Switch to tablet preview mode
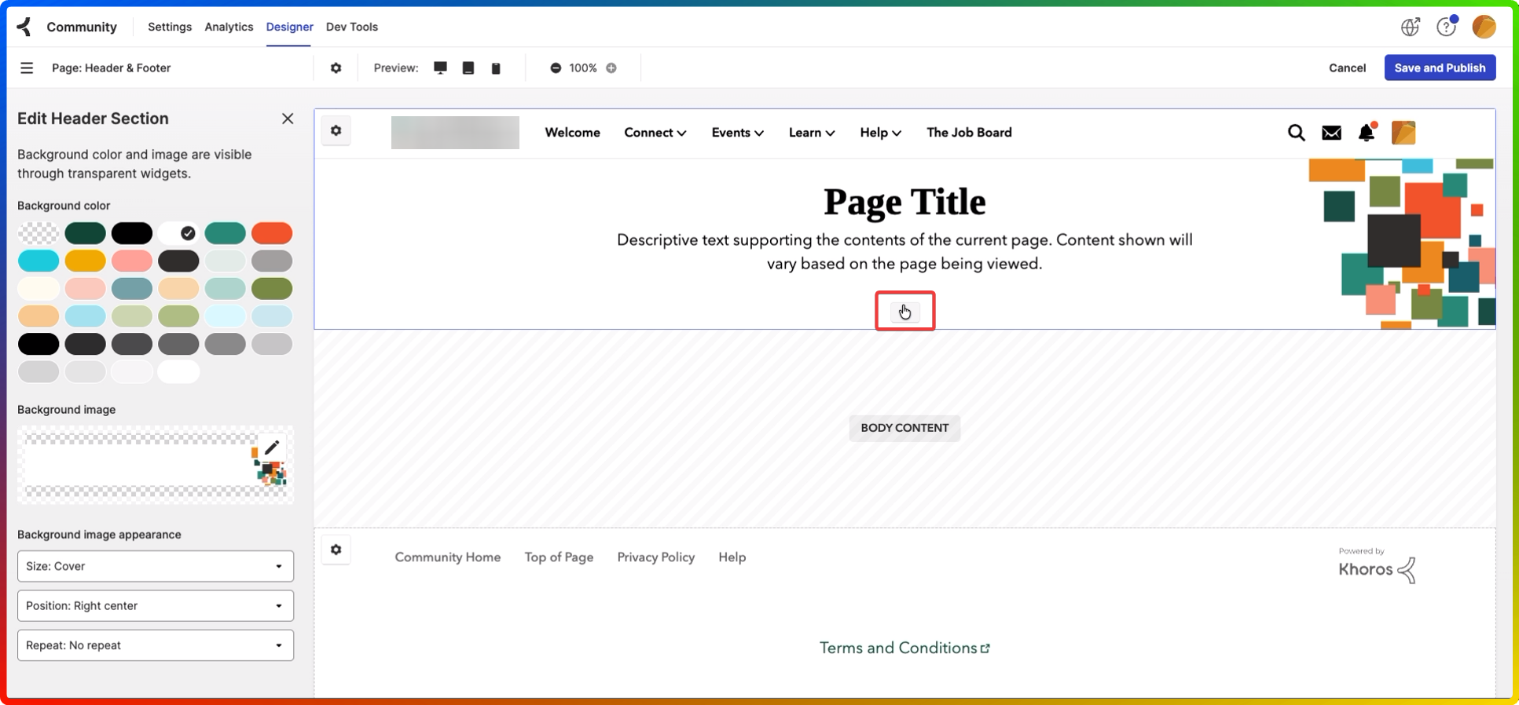Viewport: 1519px width, 705px height. pos(468,68)
